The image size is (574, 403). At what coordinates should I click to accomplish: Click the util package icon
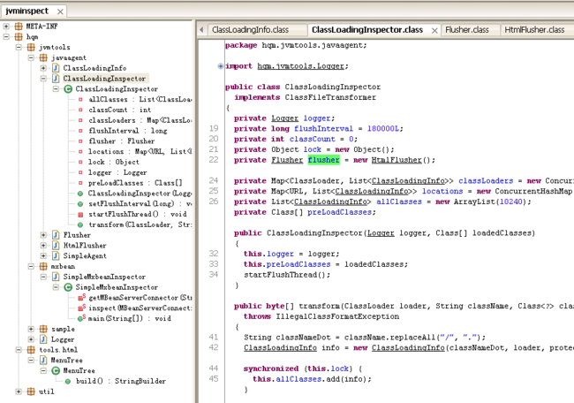coord(31,392)
